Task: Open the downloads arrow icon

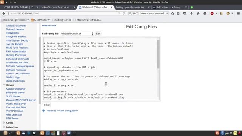Action: 191,14
